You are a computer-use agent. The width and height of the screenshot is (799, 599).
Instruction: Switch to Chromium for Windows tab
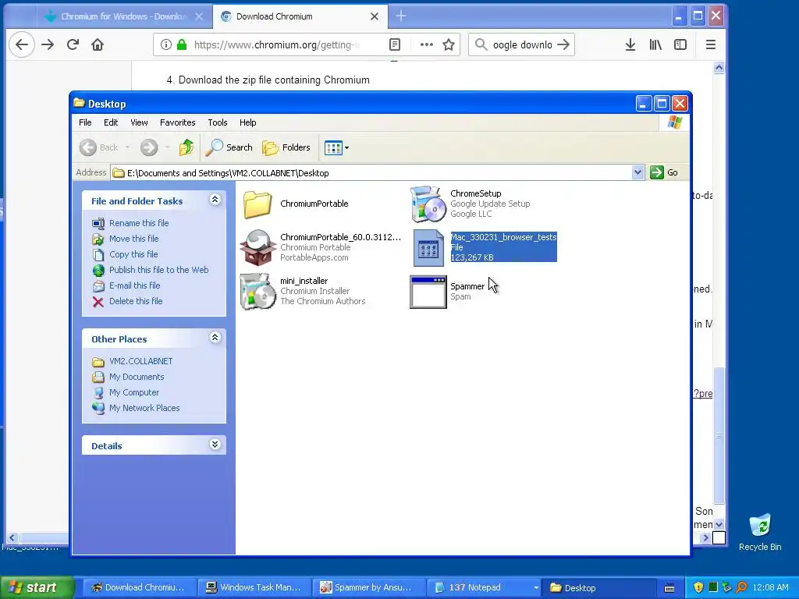tap(124, 16)
